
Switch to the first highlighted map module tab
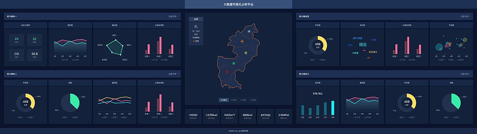(224, 100)
